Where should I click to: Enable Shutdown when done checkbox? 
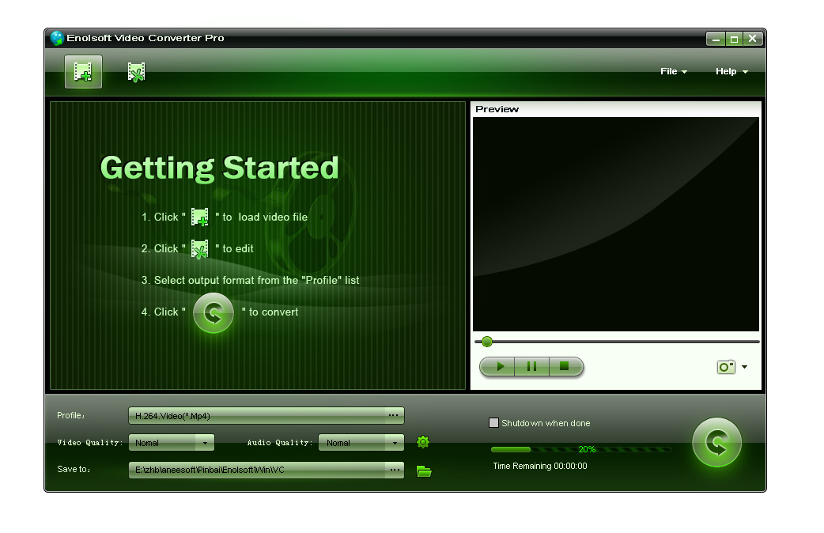click(494, 423)
